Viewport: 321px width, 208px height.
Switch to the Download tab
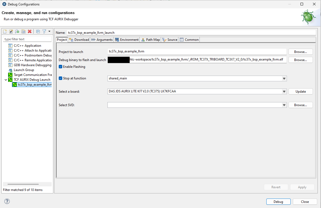[79, 39]
